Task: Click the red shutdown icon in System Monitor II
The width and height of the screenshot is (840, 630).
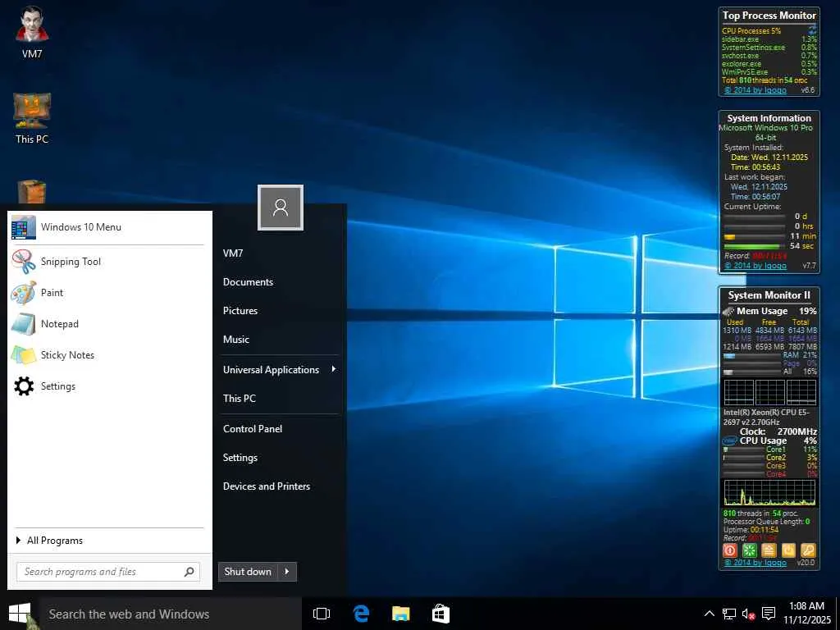Action: click(x=729, y=550)
